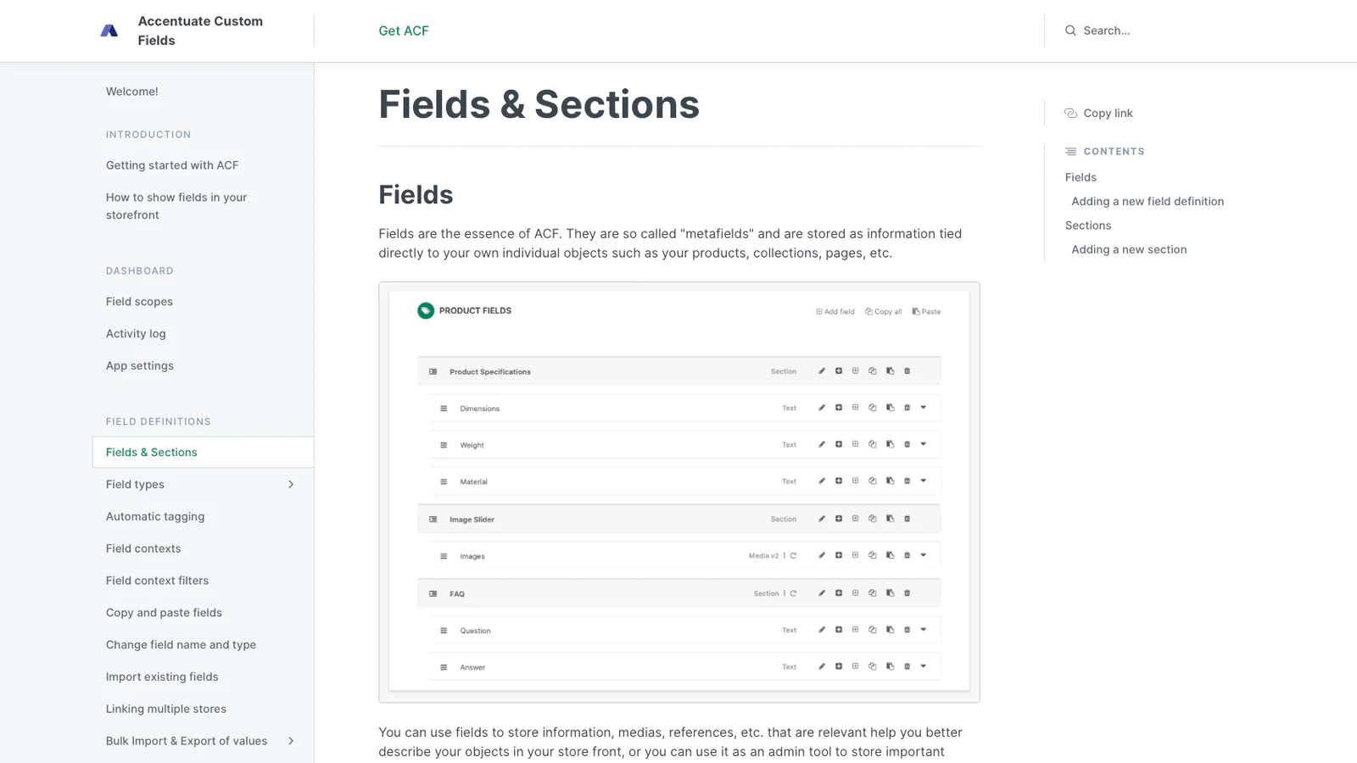Click the drag handle beside Dimensions field
1357x763 pixels.
click(444, 409)
